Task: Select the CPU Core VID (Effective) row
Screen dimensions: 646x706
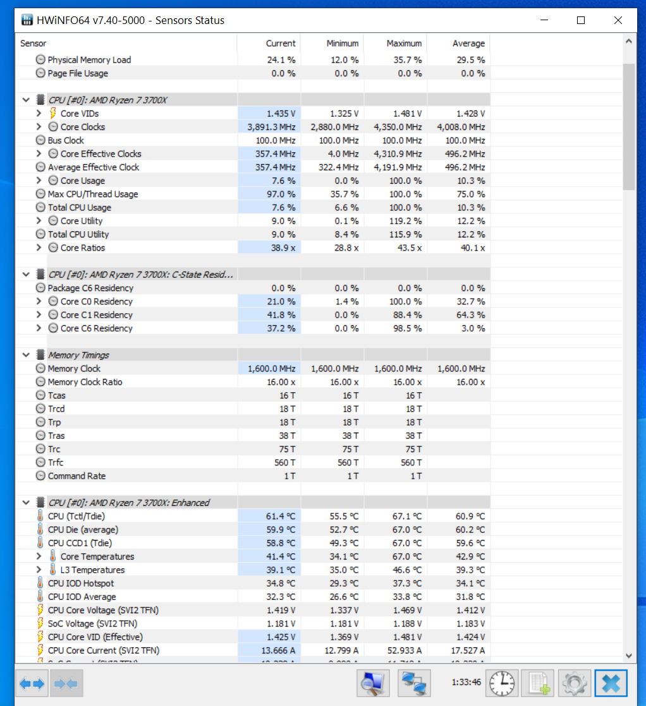Action: click(253, 637)
